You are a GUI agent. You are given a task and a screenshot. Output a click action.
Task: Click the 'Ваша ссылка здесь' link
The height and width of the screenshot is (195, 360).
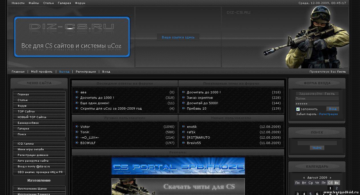178,37
